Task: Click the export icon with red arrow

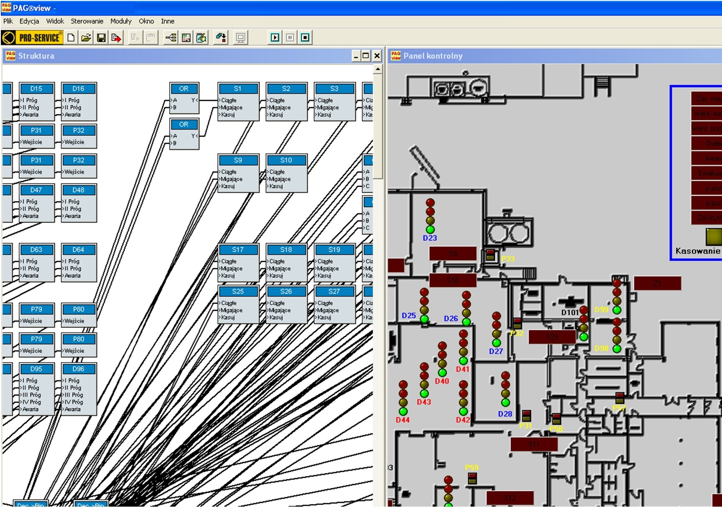Action: pyautogui.click(x=116, y=38)
